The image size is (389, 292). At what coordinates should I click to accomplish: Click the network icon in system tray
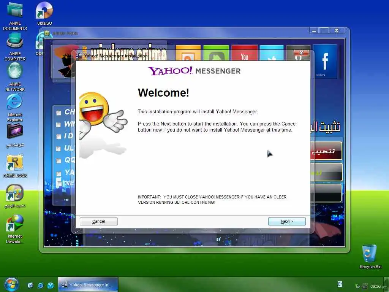coord(365,286)
